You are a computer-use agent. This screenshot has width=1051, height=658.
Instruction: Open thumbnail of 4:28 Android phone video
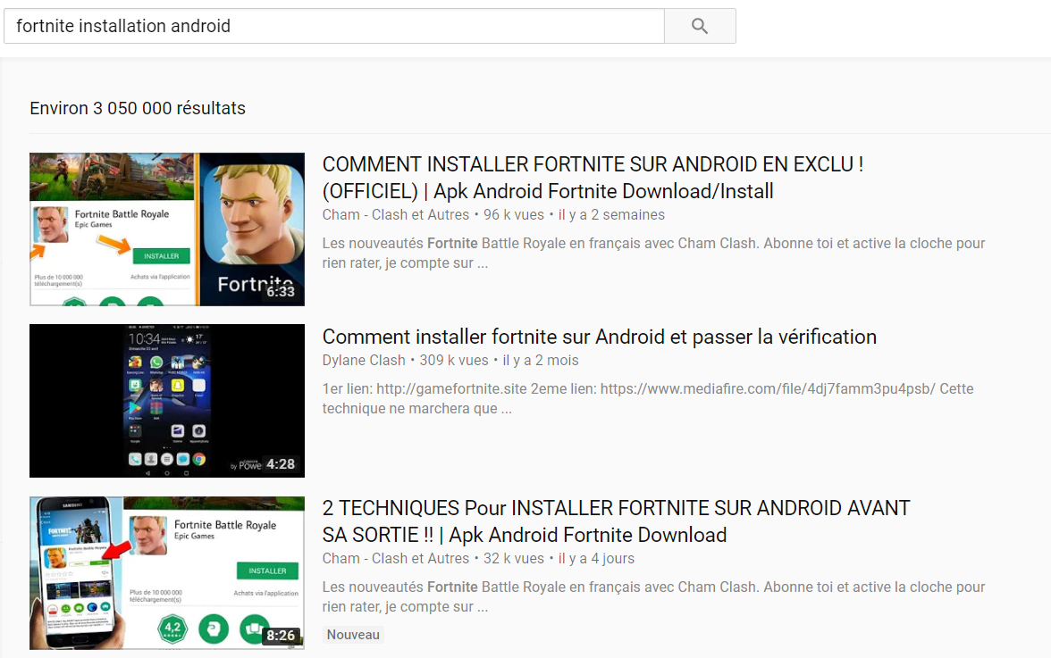pos(167,401)
